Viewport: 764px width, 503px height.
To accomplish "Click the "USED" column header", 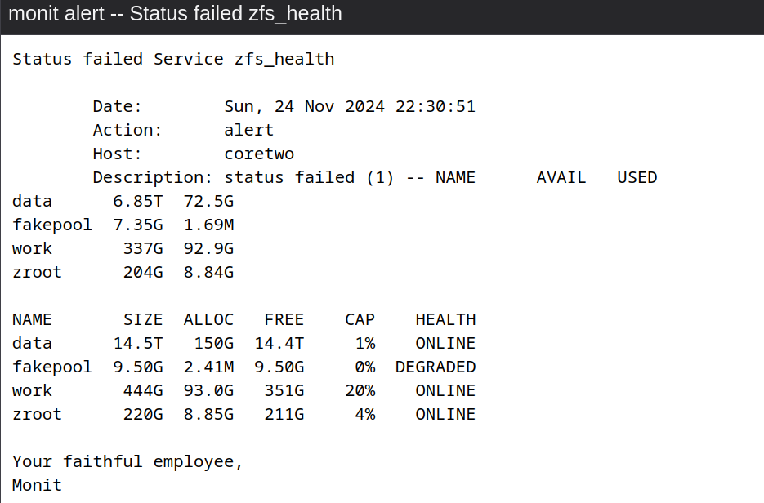I will 637,177.
